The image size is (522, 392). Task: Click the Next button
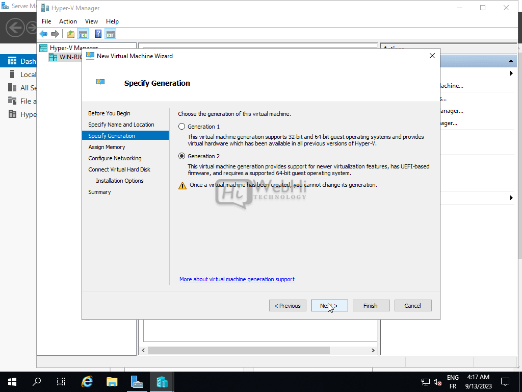329,306
